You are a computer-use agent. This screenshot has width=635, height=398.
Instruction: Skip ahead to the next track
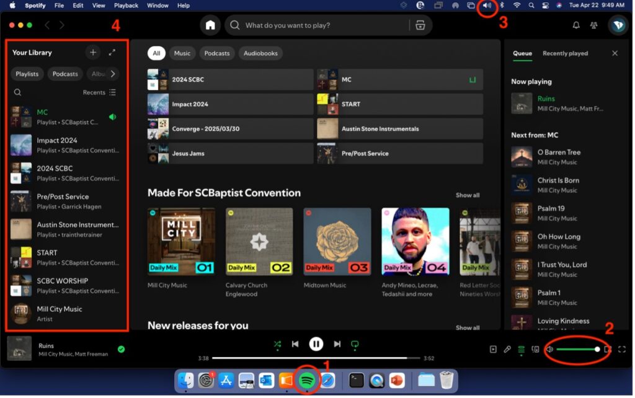click(337, 344)
